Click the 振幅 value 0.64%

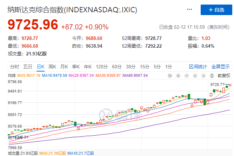tap(208, 46)
